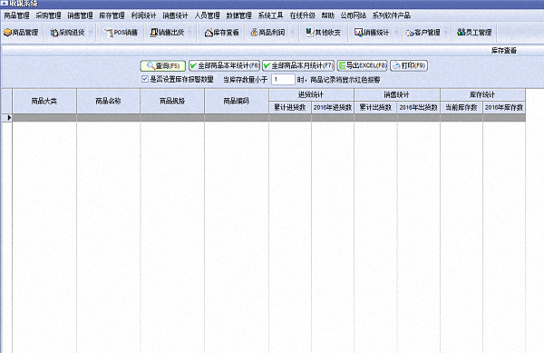Open the 采购进货 toolbar icon
The width and height of the screenshot is (544, 353).
coord(67,33)
